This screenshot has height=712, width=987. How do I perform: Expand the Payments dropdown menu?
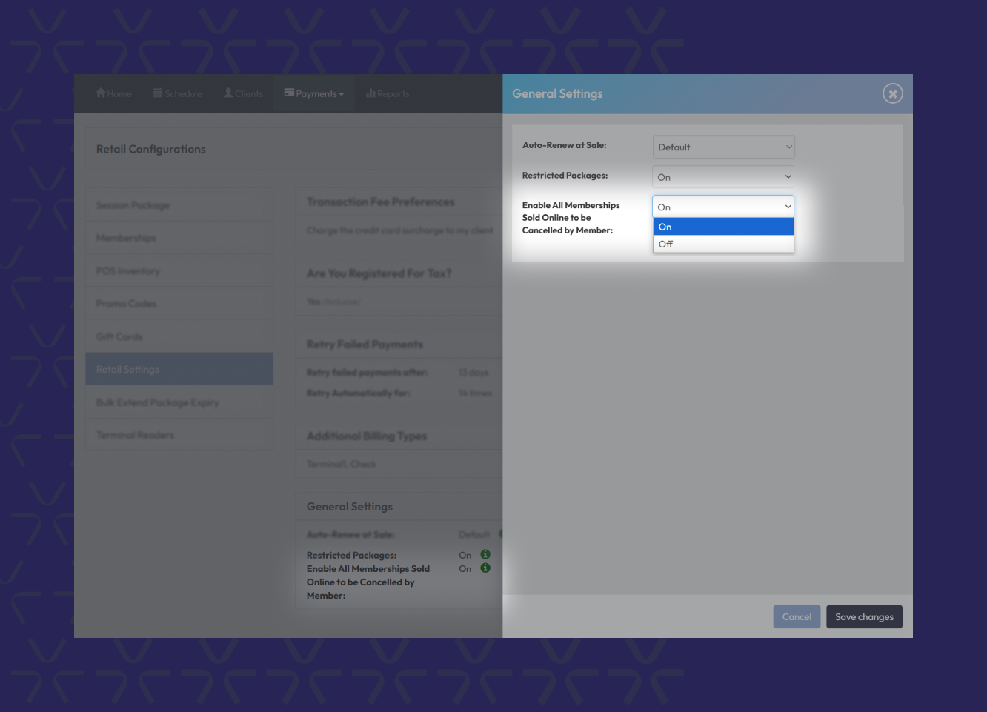pyautogui.click(x=314, y=94)
